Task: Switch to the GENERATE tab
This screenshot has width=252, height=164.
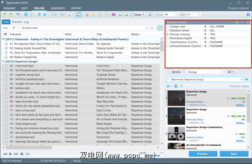Action: coord(58,8)
